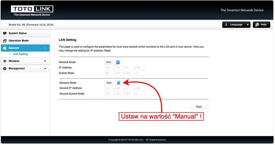Click the Network globe icon
The width and height of the screenshot is (275, 145).
[x=5, y=48]
